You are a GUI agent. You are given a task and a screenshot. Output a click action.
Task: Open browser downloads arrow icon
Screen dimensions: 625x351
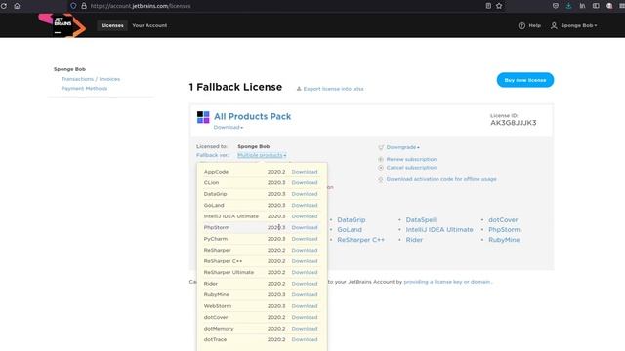pos(568,6)
